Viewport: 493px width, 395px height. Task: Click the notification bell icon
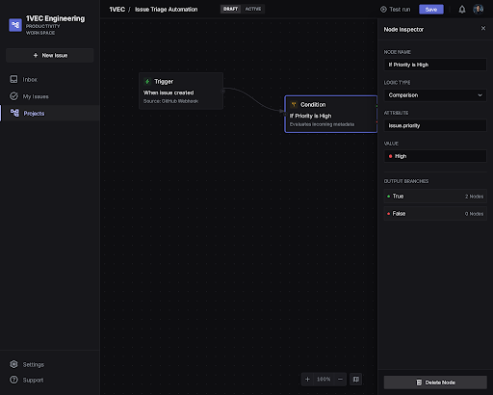pos(462,10)
